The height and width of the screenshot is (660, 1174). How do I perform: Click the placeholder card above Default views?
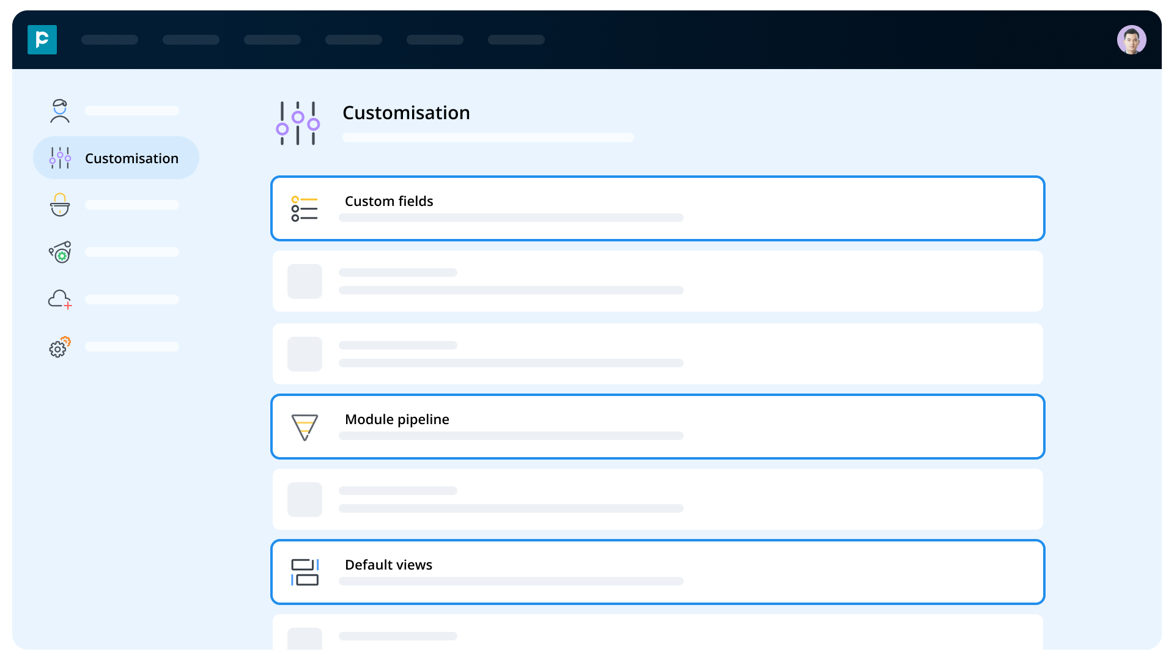[657, 499]
